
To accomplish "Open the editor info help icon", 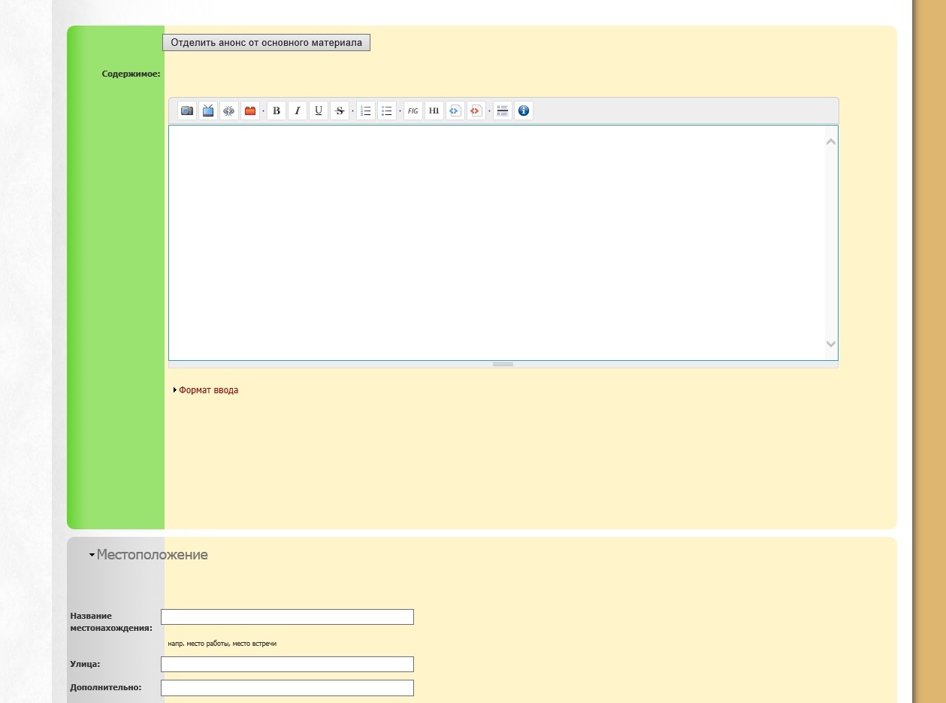I will coord(524,111).
